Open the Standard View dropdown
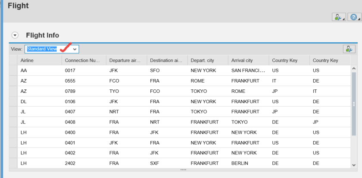 tap(75, 49)
